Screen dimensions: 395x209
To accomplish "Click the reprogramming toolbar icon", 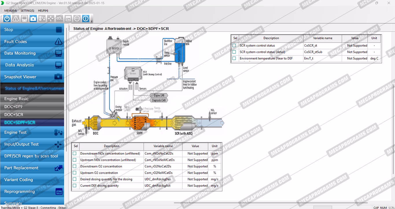I will [x=68, y=19].
